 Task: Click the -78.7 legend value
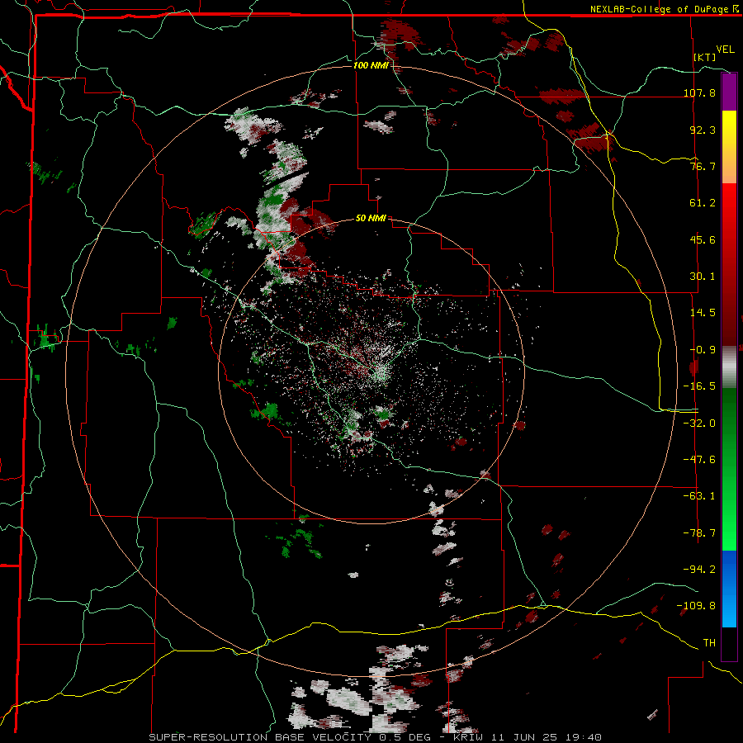[x=699, y=533]
